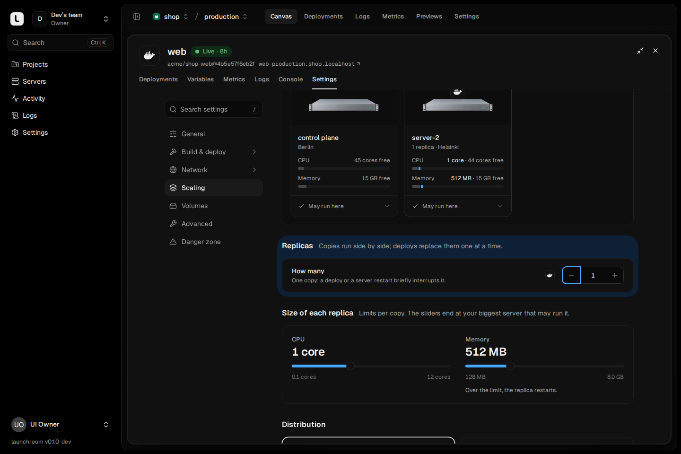Toggle the sidebar collapse icon
This screenshot has width=681, height=454.
tap(137, 17)
